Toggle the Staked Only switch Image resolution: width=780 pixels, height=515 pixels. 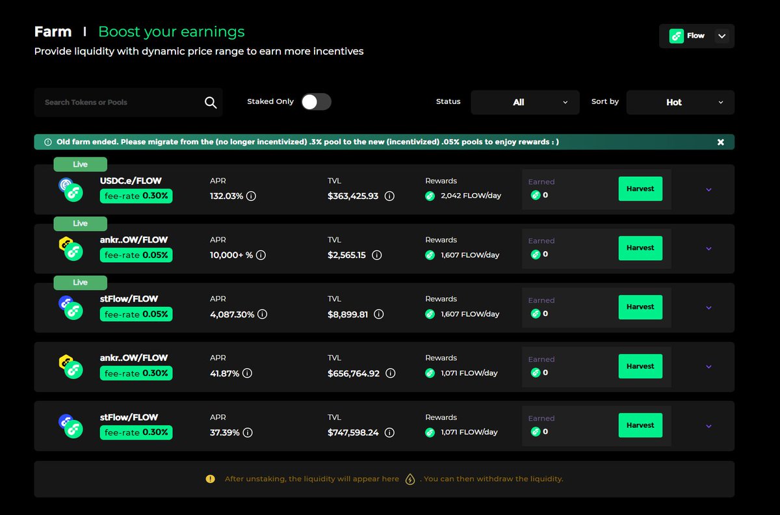[x=316, y=101]
